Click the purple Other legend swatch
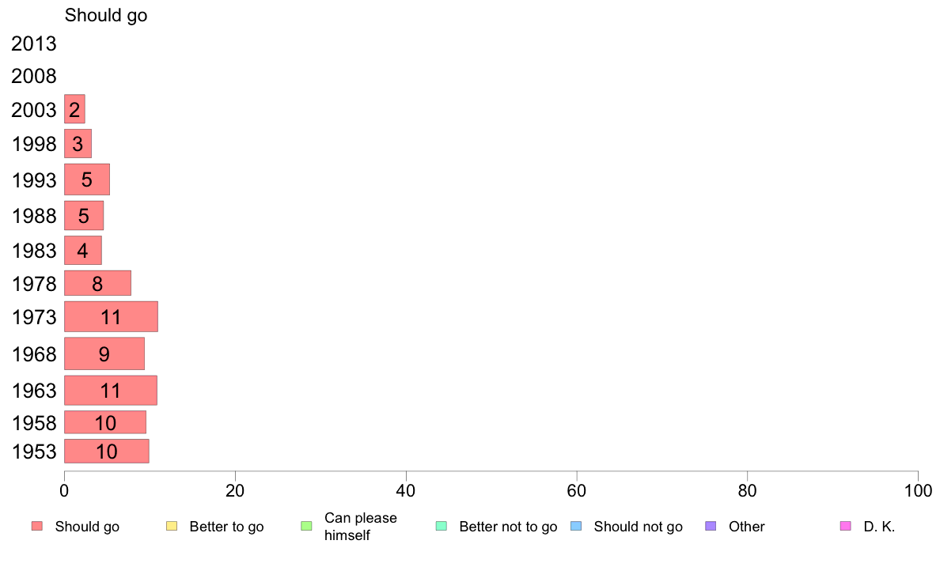The image size is (940, 582). coord(711,527)
